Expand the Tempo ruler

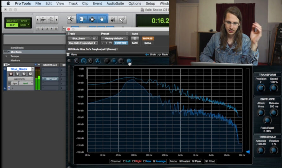pyautogui.click(x=6, y=56)
